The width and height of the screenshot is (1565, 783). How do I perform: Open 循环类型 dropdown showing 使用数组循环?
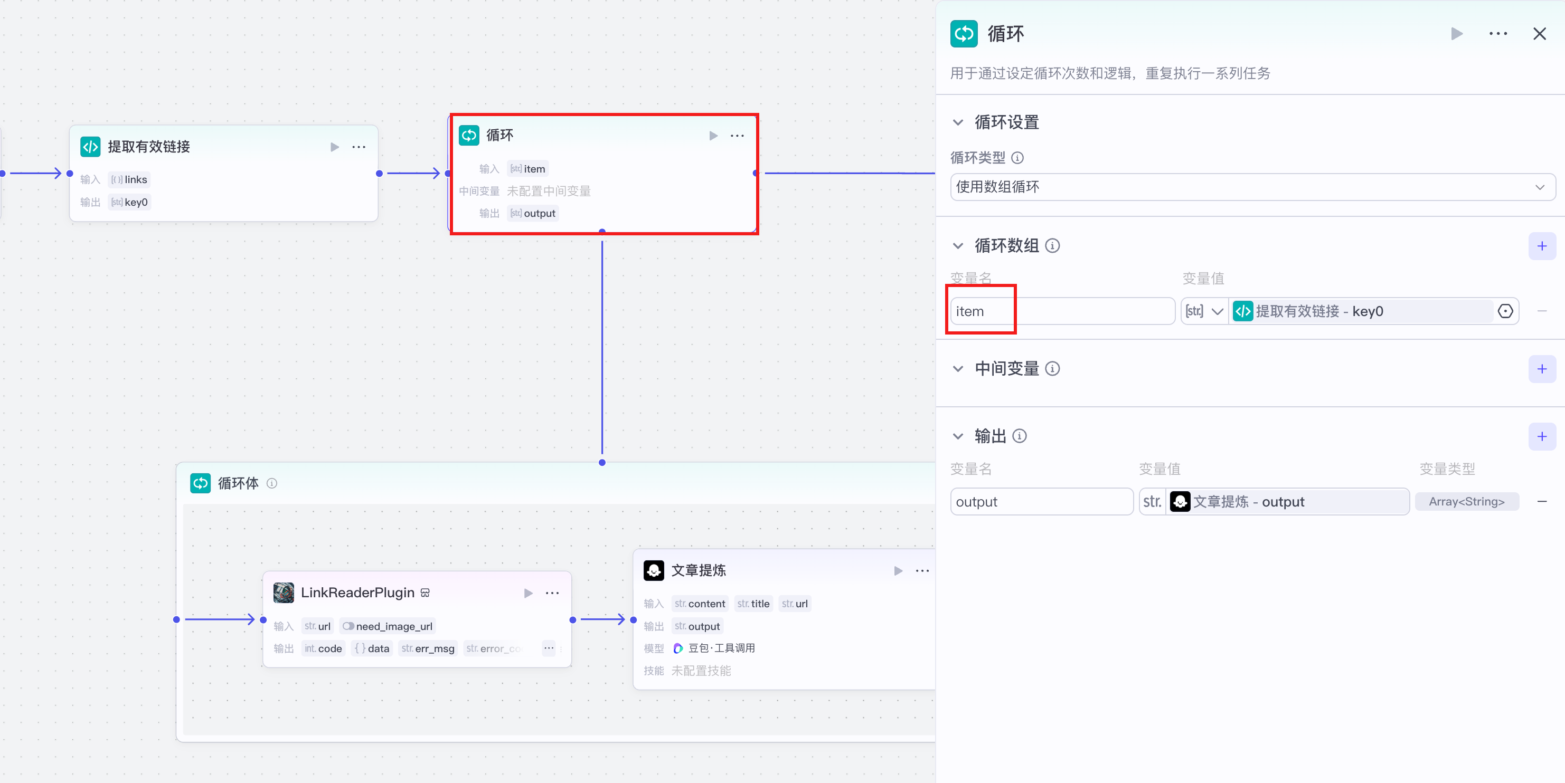pos(1252,187)
